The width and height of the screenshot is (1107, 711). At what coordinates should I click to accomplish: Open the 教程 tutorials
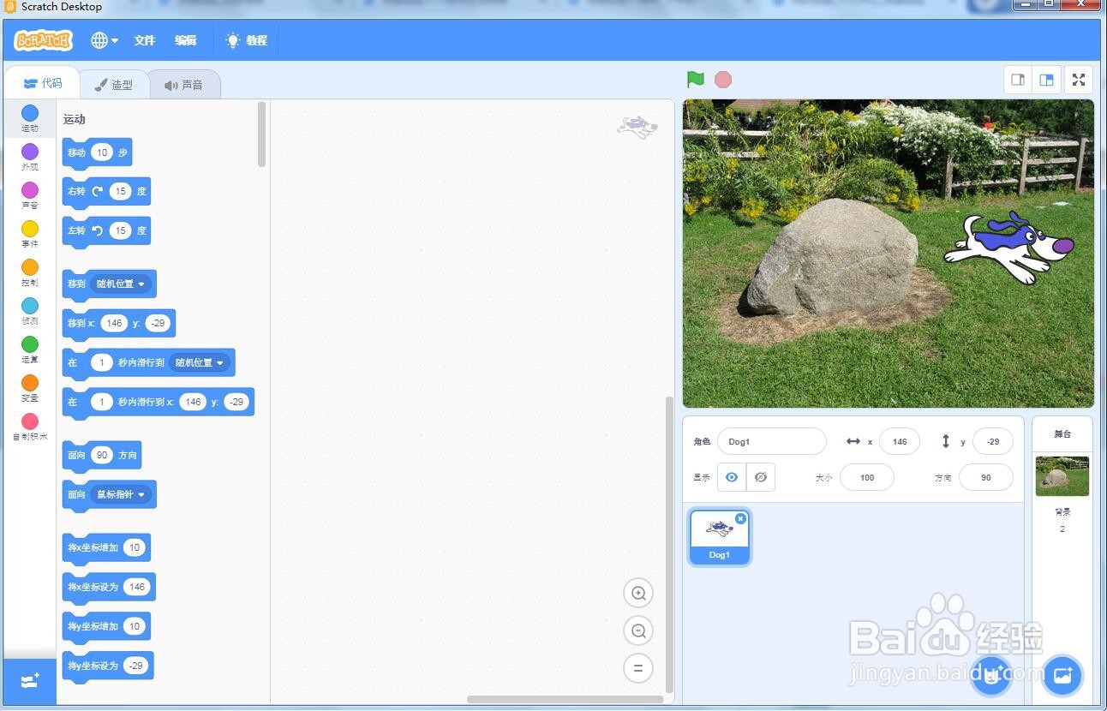click(x=247, y=40)
